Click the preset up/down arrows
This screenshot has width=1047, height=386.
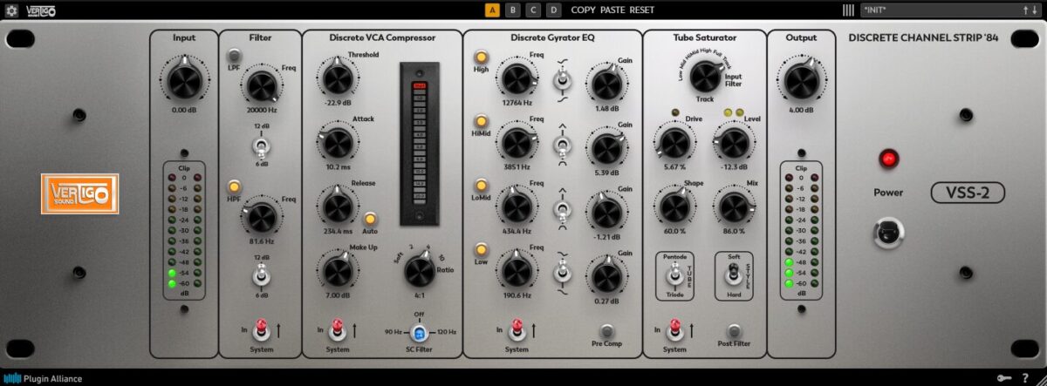1030,10
